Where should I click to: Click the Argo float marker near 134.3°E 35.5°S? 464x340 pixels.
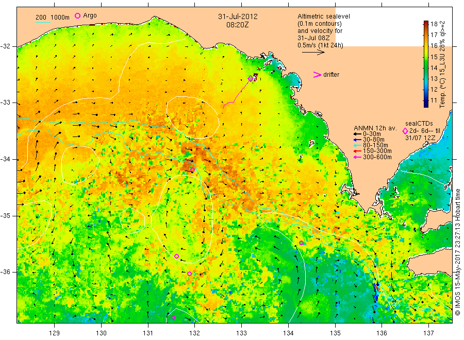(x=301, y=243)
